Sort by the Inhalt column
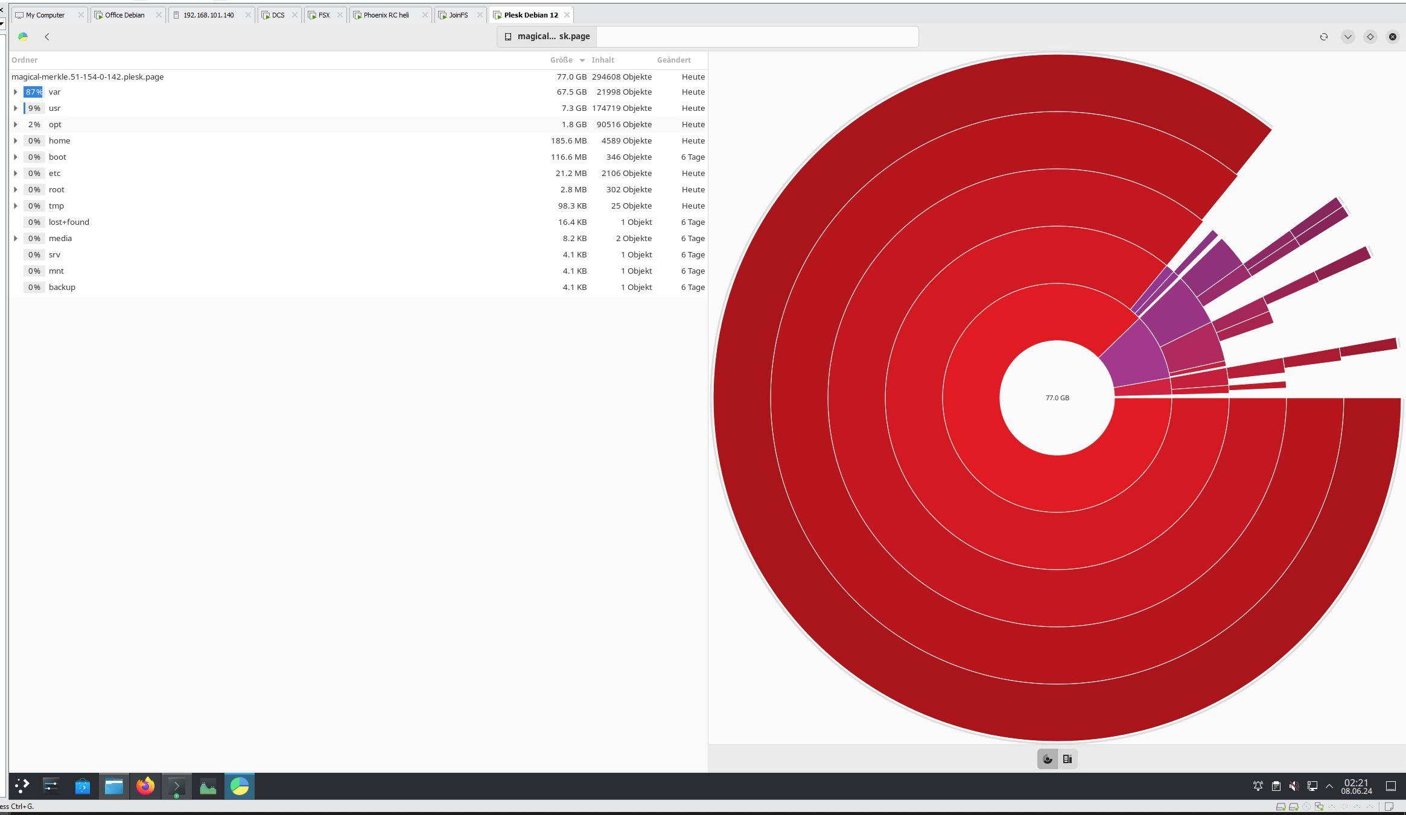The image size is (1406, 815). coord(603,60)
